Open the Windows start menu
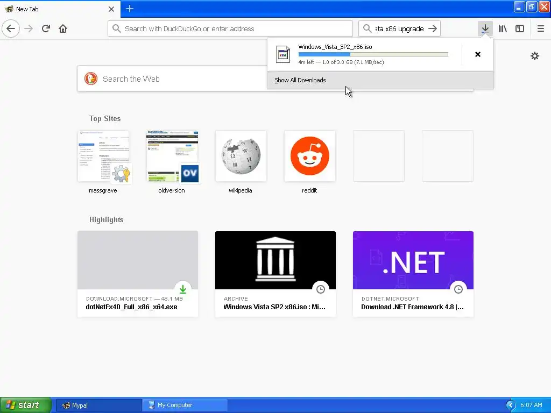Image resolution: width=551 pixels, height=413 pixels. (x=26, y=405)
